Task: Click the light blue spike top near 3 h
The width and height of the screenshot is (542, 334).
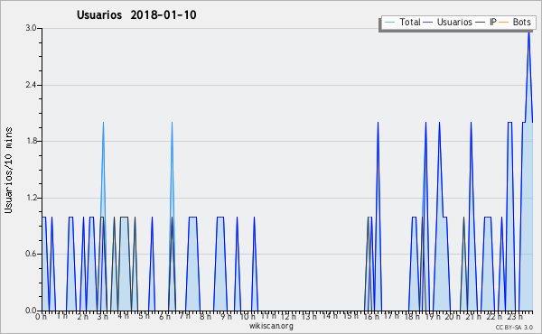Action: [103, 124]
